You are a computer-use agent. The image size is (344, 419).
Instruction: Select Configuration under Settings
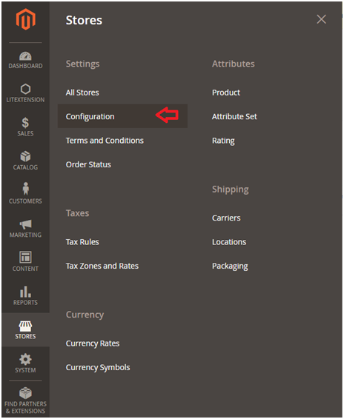pos(90,116)
